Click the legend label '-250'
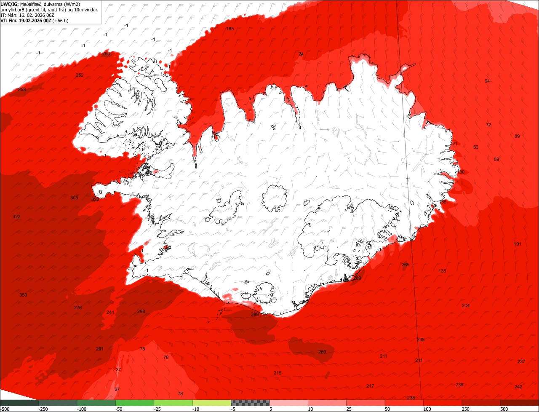The image size is (539, 412). coord(43,409)
